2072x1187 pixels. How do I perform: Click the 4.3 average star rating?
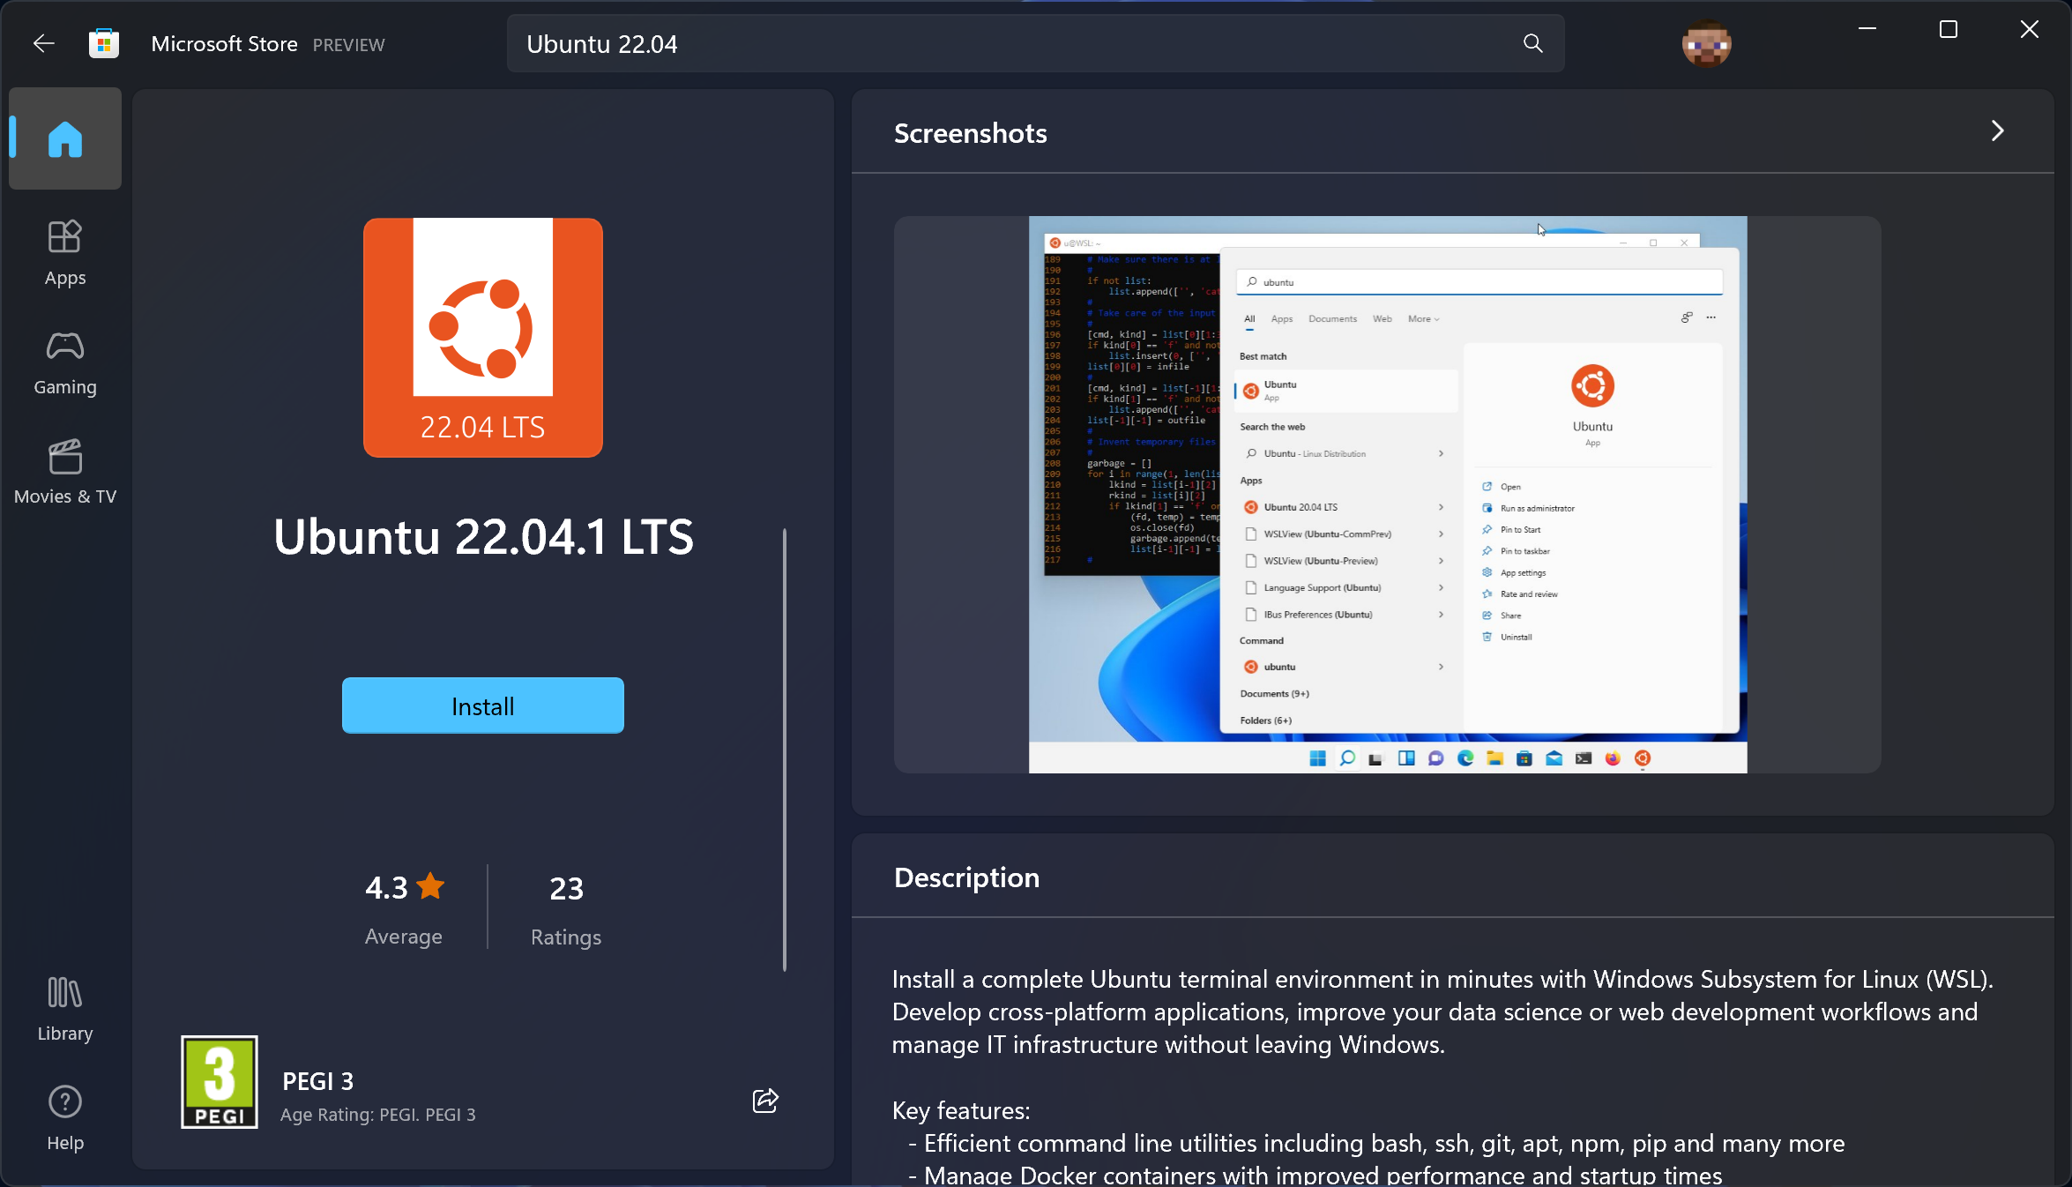click(x=403, y=888)
